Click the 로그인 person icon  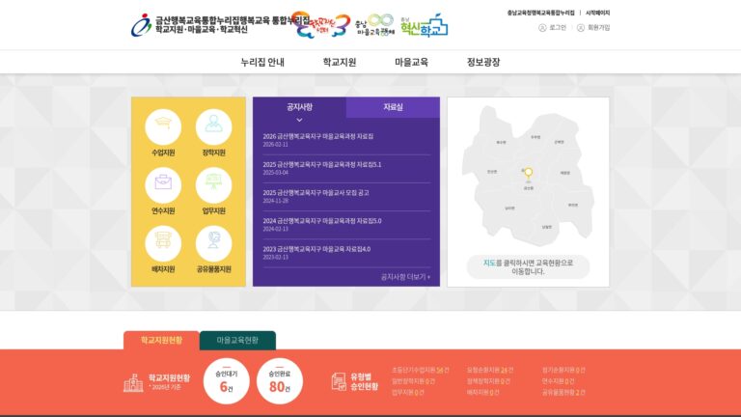[542, 28]
